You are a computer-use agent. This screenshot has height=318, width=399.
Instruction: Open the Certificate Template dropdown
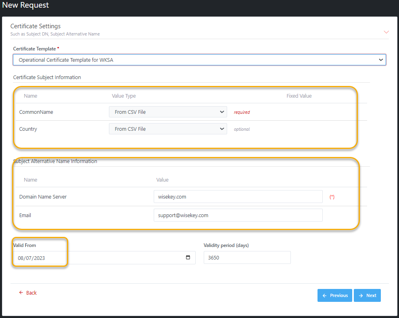[199, 60]
